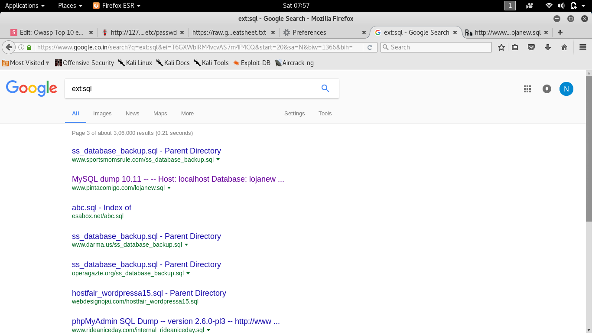
Task: Open Google account avatar N
Action: (566, 89)
